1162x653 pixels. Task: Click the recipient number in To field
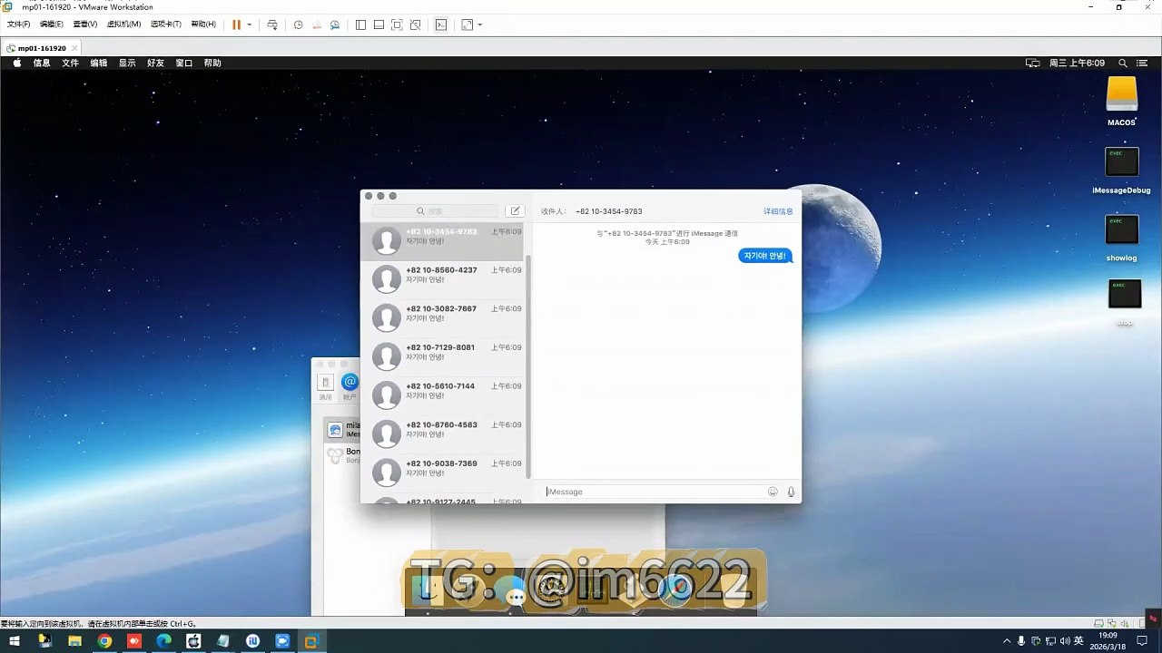point(609,211)
